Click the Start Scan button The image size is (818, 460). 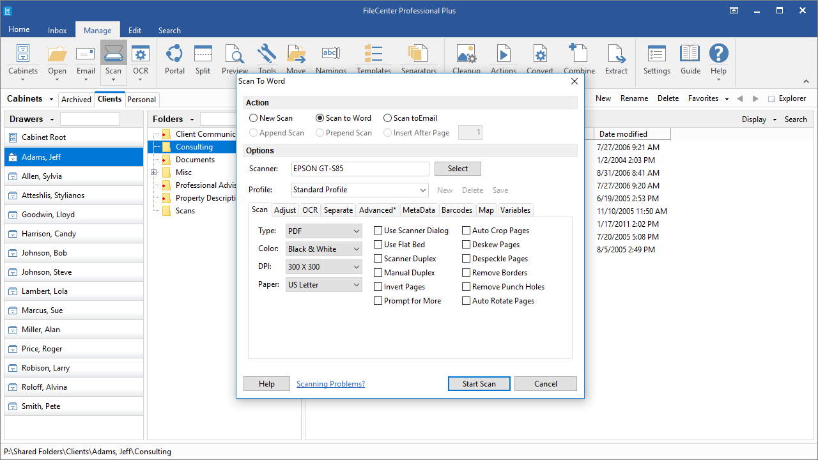tap(479, 384)
